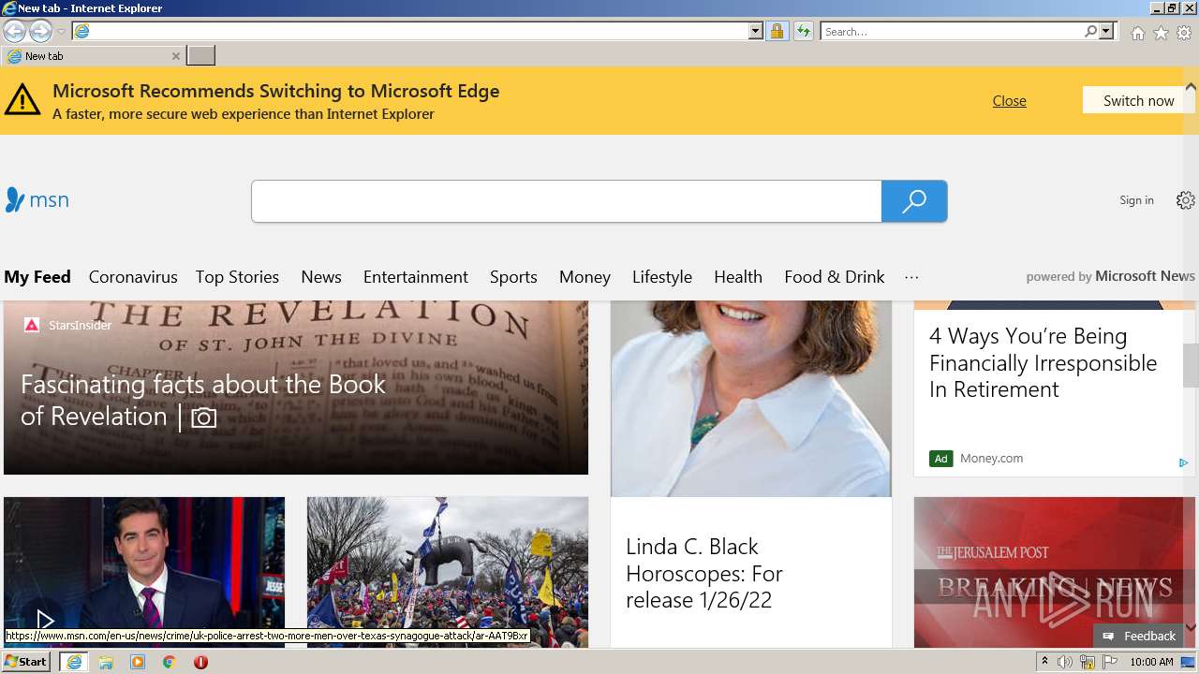Open the Entertainment section
The image size is (1199, 674).
416,277
